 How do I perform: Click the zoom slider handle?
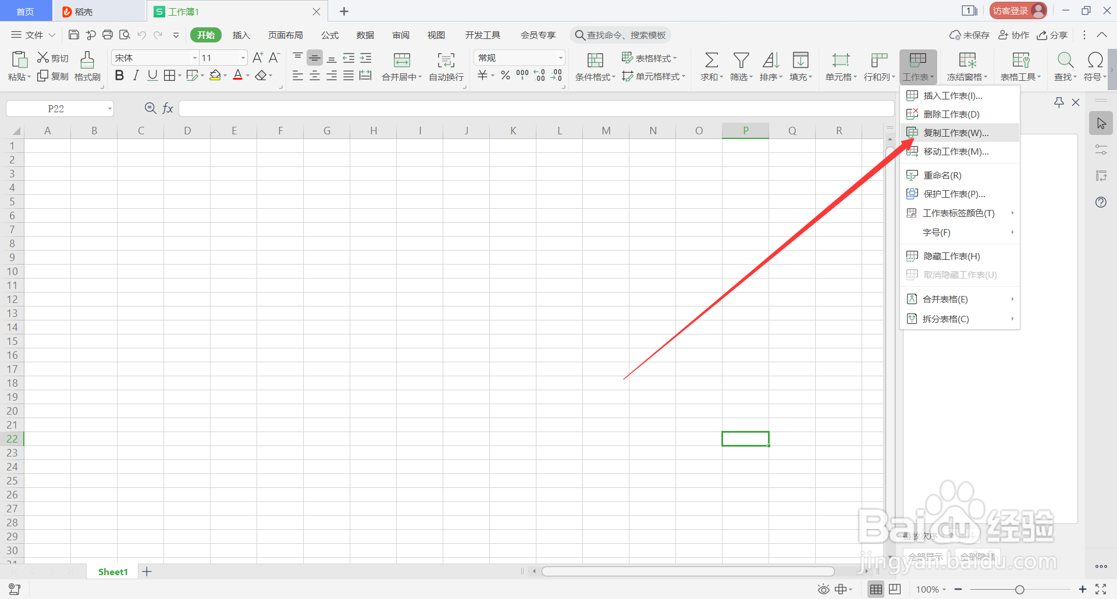point(1019,589)
